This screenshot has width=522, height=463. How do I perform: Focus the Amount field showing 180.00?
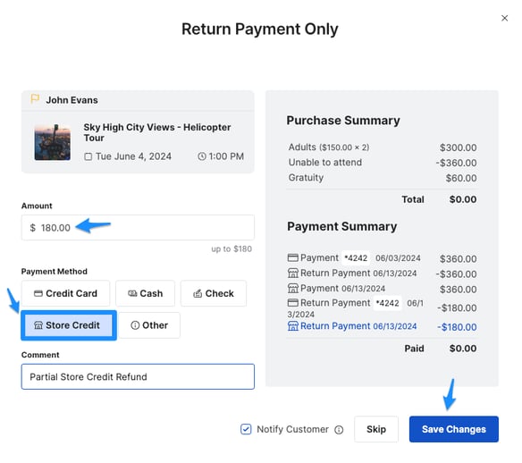pos(138,227)
